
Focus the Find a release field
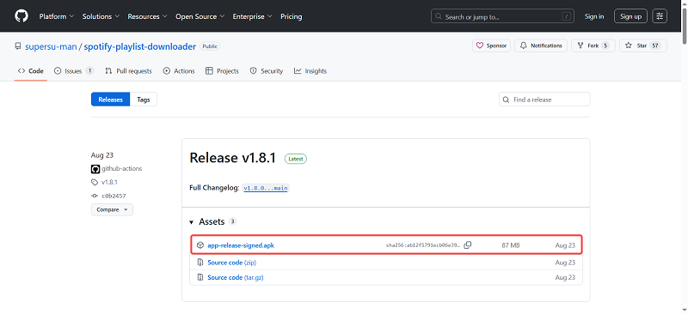tap(544, 100)
